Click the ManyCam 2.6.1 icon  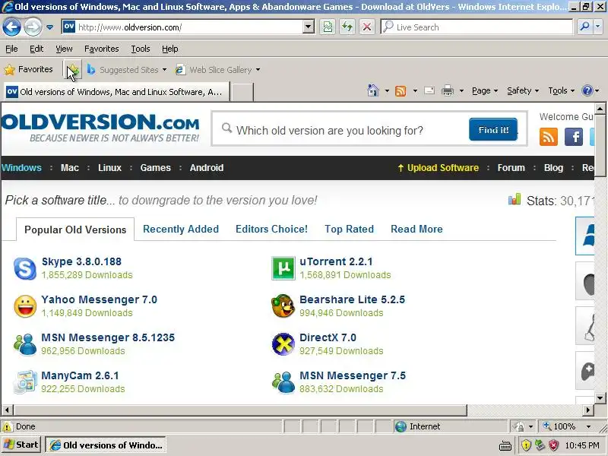point(25,382)
